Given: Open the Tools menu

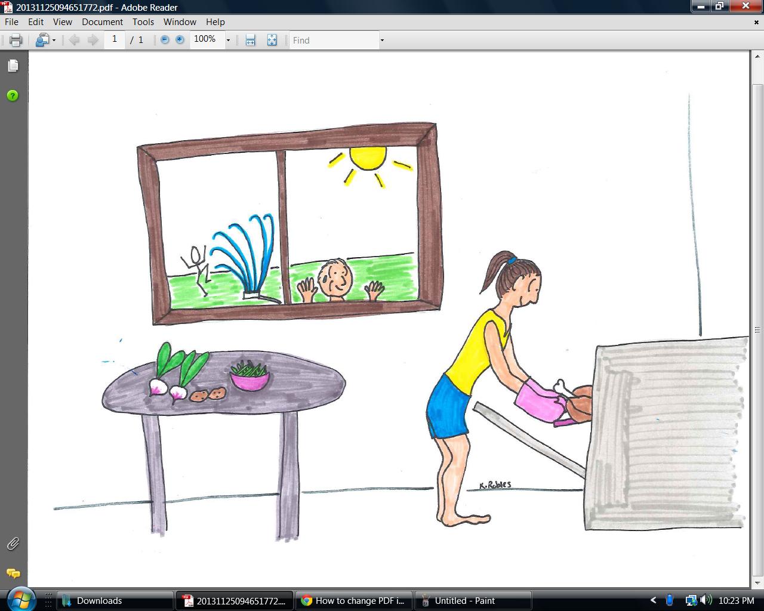Looking at the screenshot, I should click(143, 22).
